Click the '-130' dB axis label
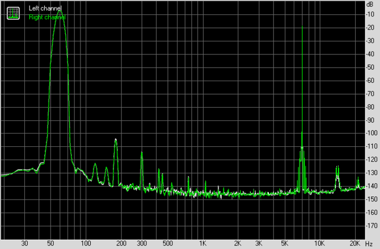Screen dimensions: 380x249 [x=371, y=173]
